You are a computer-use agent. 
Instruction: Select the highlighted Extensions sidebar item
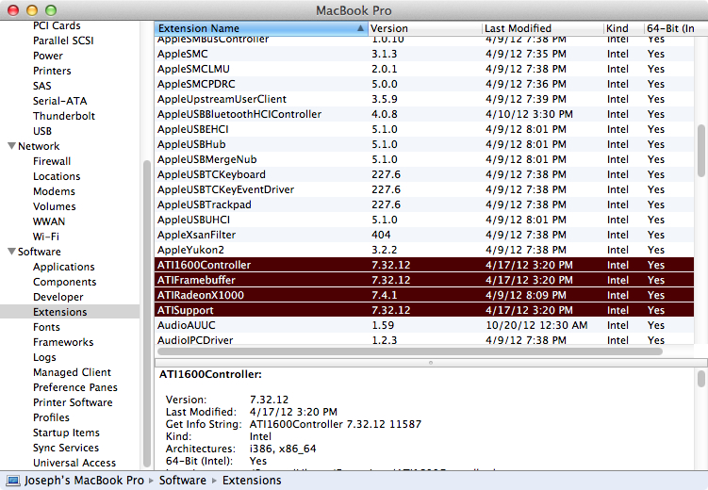70,312
